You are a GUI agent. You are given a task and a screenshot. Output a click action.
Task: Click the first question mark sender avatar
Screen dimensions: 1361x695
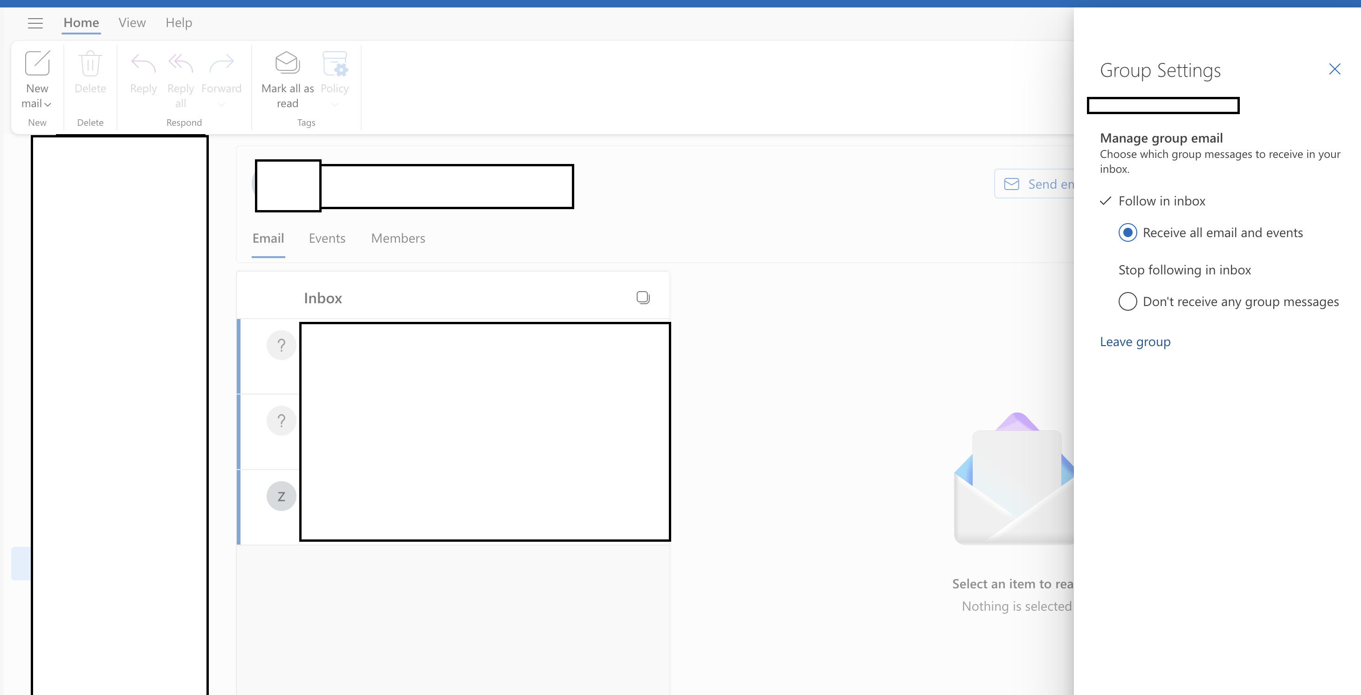point(282,345)
